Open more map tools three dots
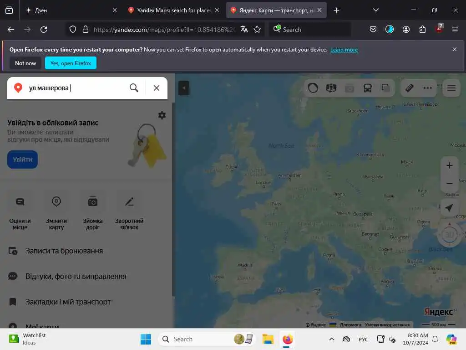 coord(428,88)
